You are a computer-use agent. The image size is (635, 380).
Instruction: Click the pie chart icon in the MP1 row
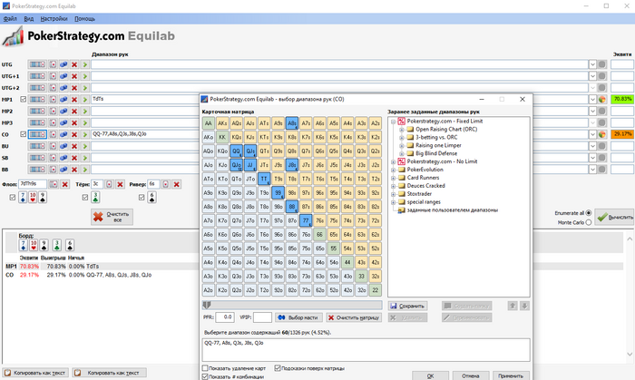(602, 100)
